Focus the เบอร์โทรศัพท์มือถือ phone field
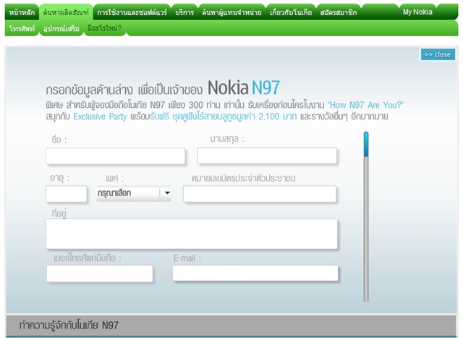Image resolution: width=463 pixels, height=338 pixels. click(100, 274)
